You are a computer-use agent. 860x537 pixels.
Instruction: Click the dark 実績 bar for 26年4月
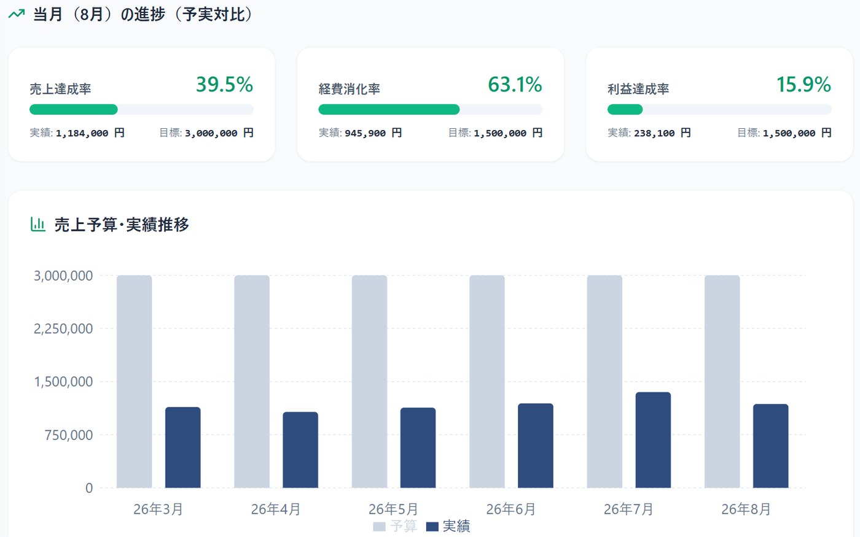300,450
